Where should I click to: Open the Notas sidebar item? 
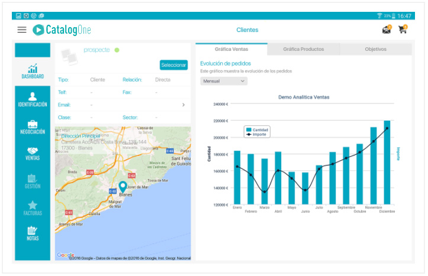(x=33, y=233)
